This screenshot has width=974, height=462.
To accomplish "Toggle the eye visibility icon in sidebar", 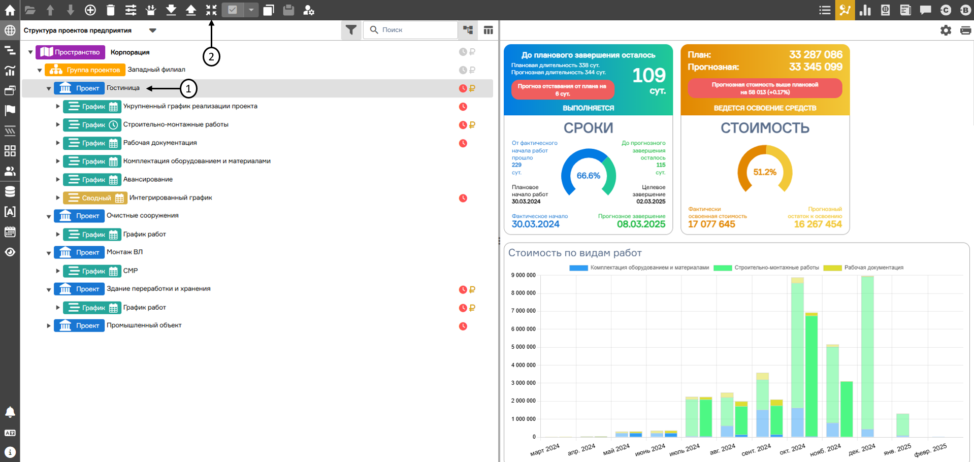I will [10, 252].
